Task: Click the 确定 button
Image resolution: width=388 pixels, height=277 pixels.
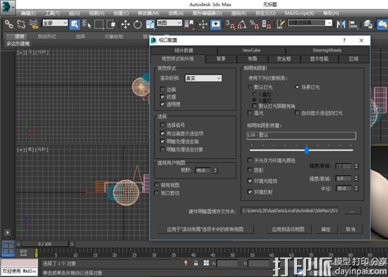Action: point(326,229)
